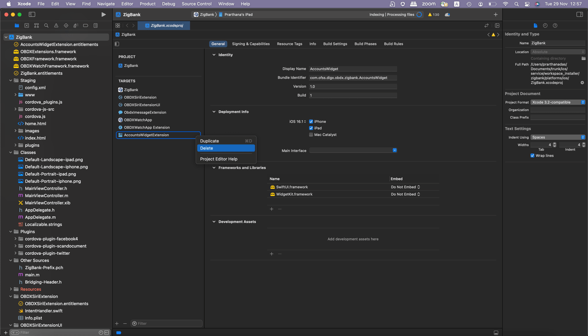The width and height of the screenshot is (588, 336).
Task: Toggle the Wrap lines checkbox
Action: point(533,155)
